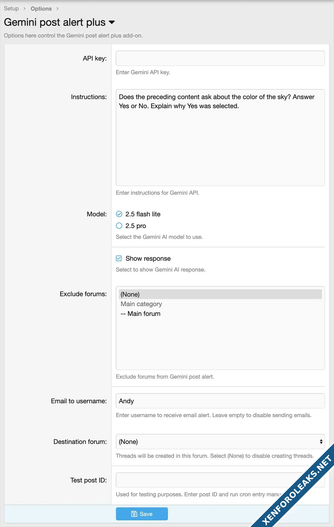
Task: Click the floppy disk Save icon
Action: point(134,514)
